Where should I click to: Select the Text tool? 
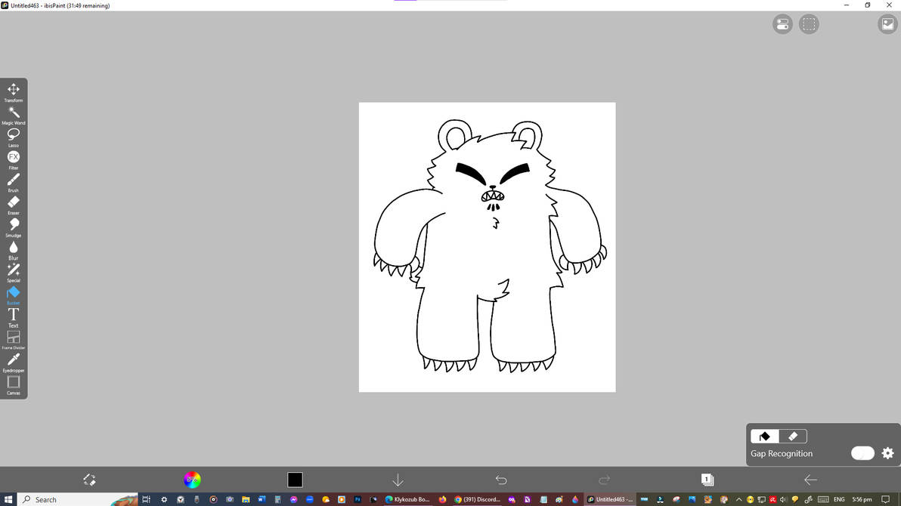pyautogui.click(x=14, y=314)
